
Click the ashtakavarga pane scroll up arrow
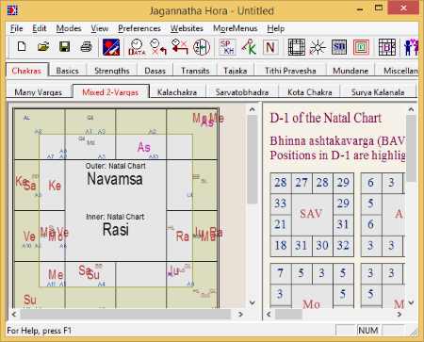click(411, 109)
